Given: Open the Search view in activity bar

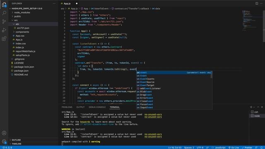Looking at the screenshot, I should [4, 13].
